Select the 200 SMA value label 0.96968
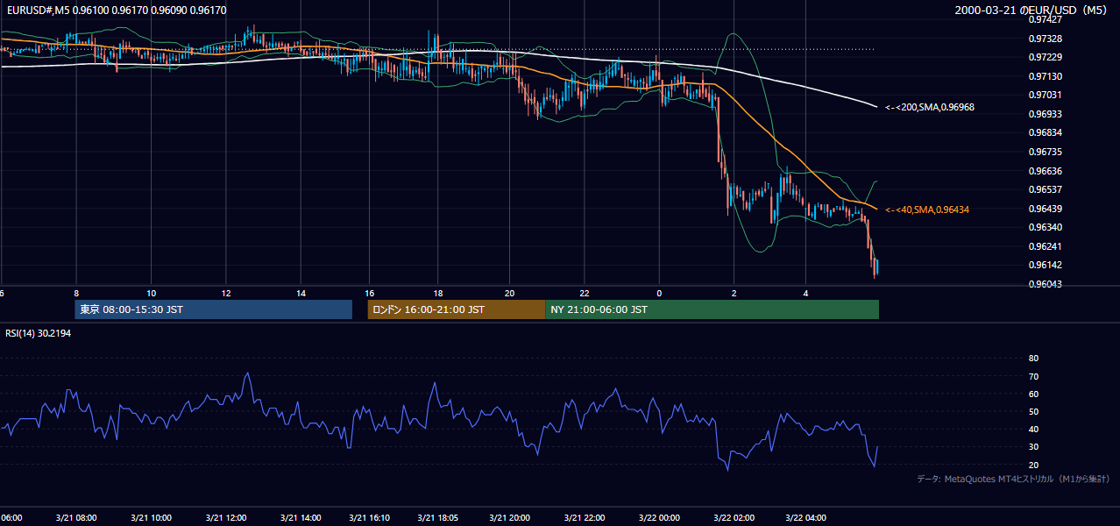The height and width of the screenshot is (526, 1120). point(929,107)
